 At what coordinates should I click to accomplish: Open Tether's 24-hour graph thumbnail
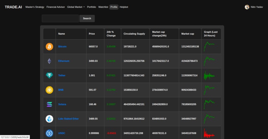tap(209, 75)
